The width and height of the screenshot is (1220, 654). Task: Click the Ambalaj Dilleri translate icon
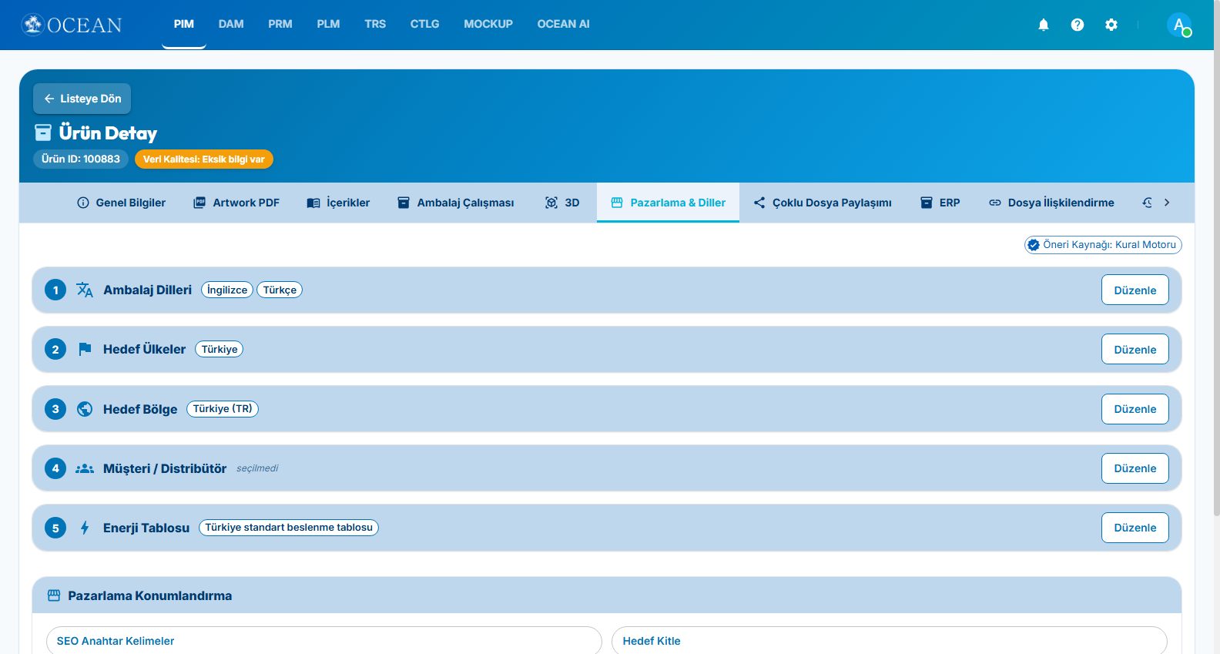pyautogui.click(x=85, y=290)
